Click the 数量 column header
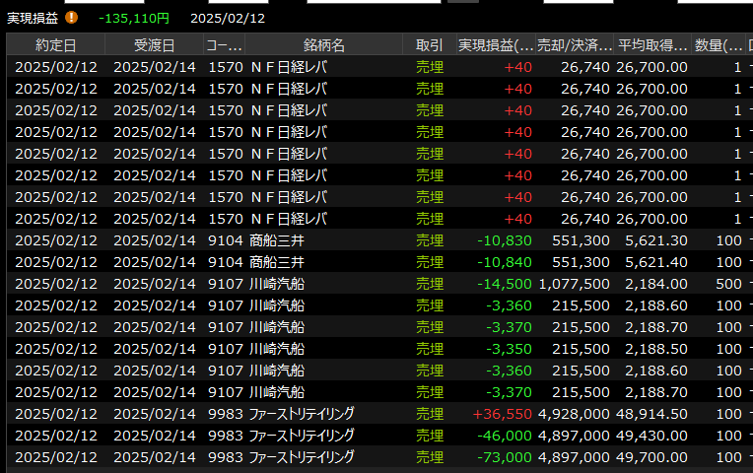The height and width of the screenshot is (473, 753). click(x=719, y=45)
